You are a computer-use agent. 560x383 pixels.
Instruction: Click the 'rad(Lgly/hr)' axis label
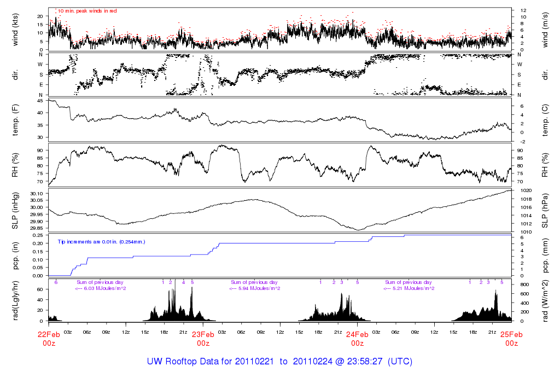(x=15, y=300)
